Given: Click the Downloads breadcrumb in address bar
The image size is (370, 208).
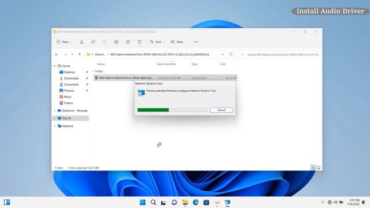Looking at the screenshot, I should coord(100,54).
